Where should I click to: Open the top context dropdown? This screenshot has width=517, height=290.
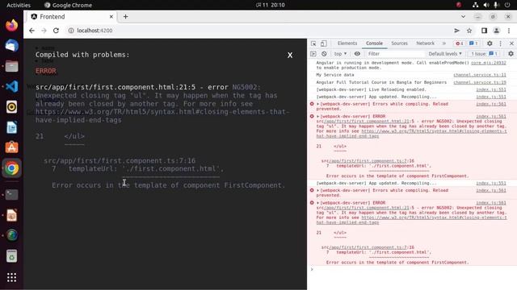click(x=340, y=54)
